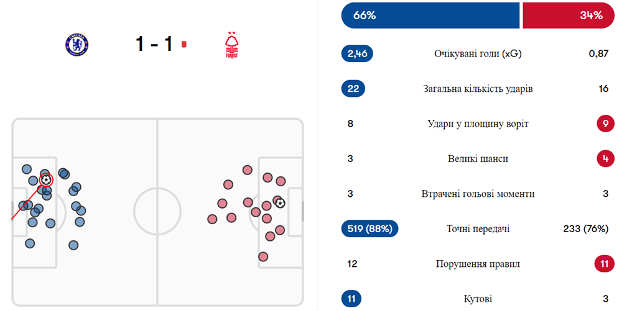Viewport: 637px width, 311px height.
Task: Select the blue 22 total shots badge
Action: pos(353,89)
